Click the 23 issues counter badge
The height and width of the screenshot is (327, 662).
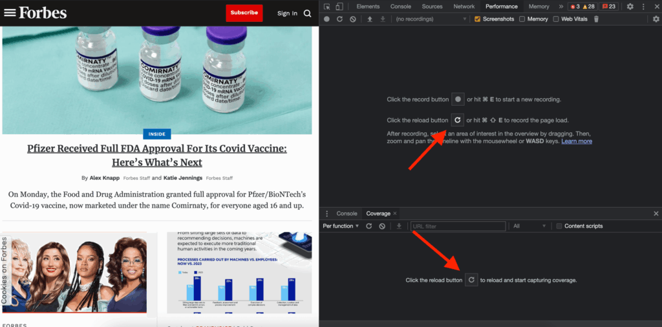pos(608,6)
